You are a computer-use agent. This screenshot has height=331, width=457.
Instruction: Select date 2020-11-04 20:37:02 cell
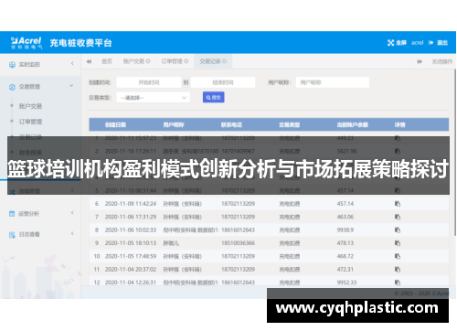point(131,269)
